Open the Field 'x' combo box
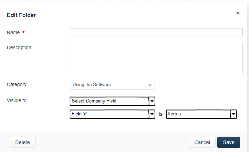Image resolution: width=249 pixels, height=152 pixels. click(112, 114)
